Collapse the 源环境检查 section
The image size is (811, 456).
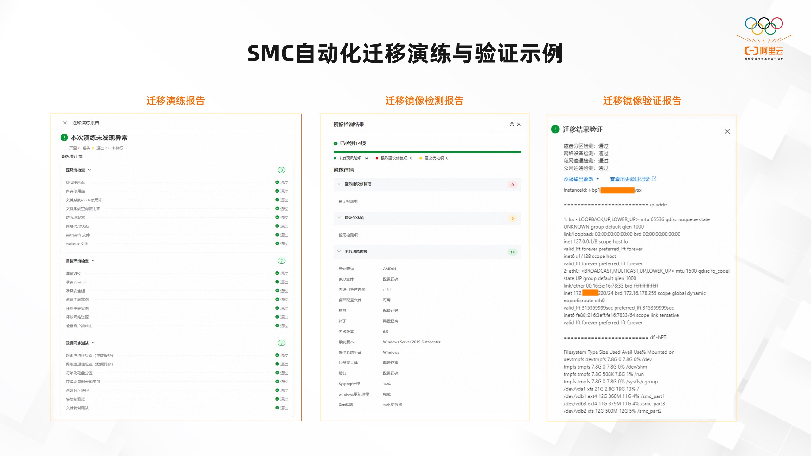[89, 170]
